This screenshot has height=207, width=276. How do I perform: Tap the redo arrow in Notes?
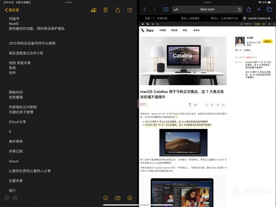pos(15,198)
